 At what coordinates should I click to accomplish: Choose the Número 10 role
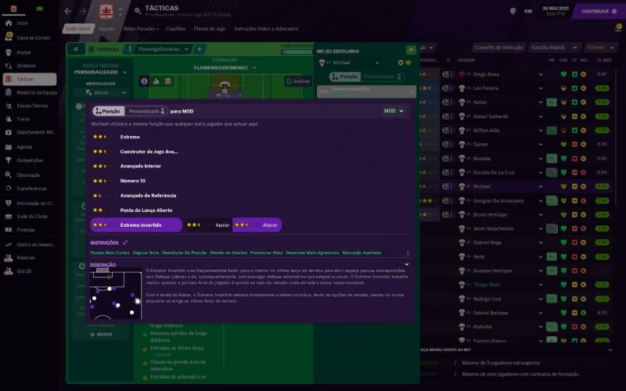[134, 181]
